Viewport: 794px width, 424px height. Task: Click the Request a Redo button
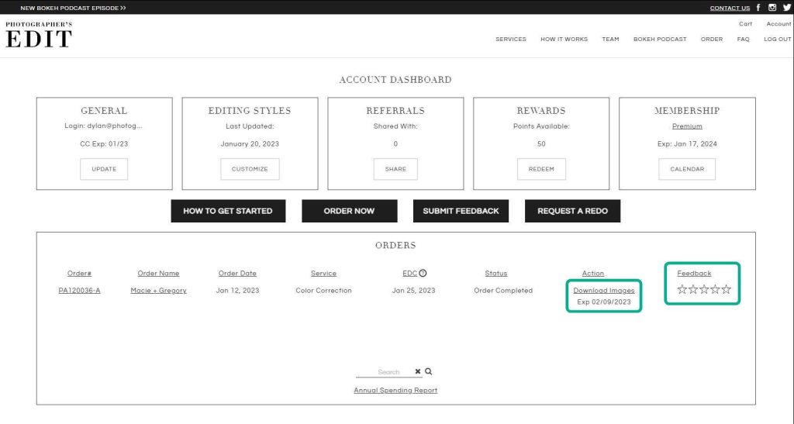572,211
